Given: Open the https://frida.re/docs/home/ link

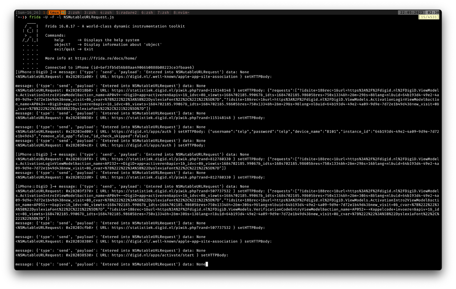Looking at the screenshot, I should 106,58.
